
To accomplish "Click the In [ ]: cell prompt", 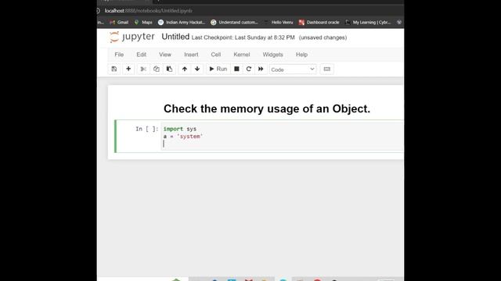I will point(146,129).
